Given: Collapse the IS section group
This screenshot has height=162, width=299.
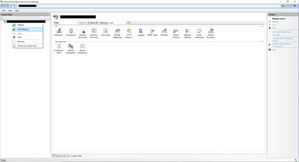Looking at the screenshot, I should pyautogui.click(x=262, y=26).
